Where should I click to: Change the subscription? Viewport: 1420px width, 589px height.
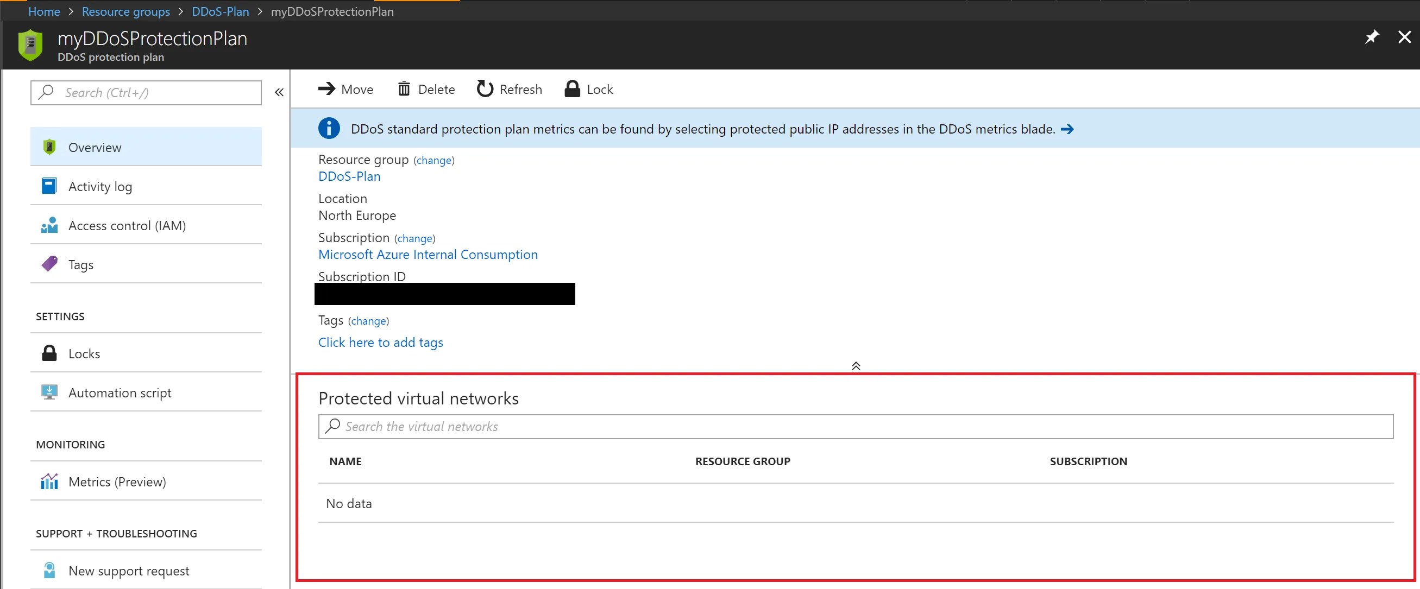[414, 238]
